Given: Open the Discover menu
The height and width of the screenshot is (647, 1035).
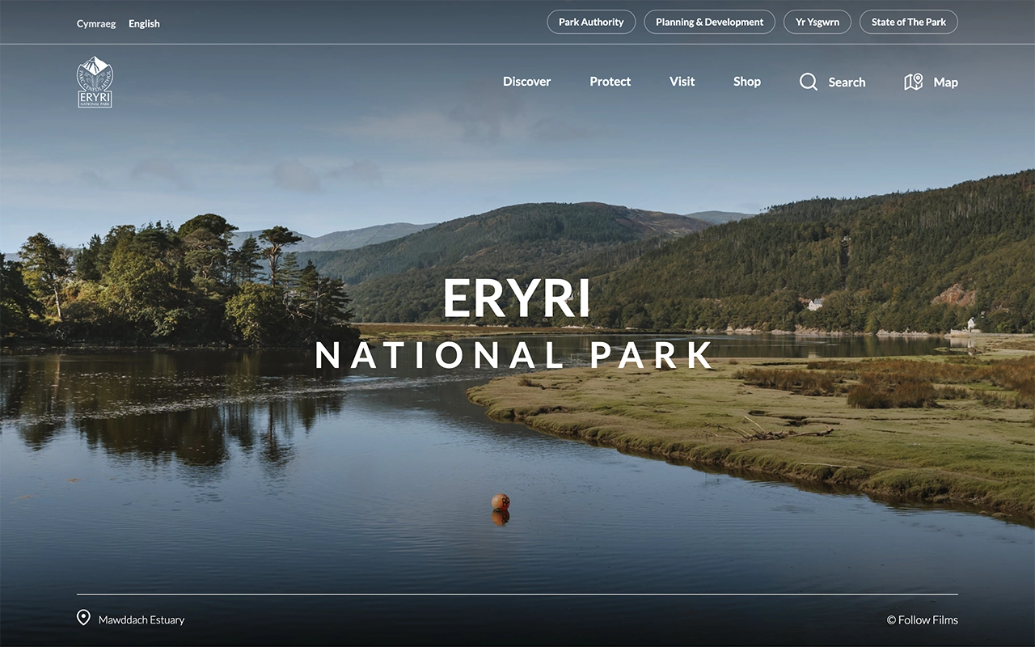Looking at the screenshot, I should [x=526, y=82].
